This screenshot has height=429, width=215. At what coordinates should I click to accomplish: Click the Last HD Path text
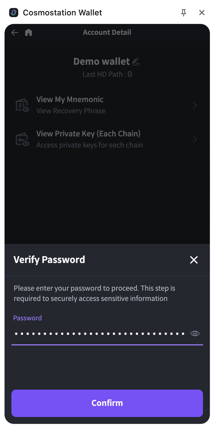pos(107,74)
